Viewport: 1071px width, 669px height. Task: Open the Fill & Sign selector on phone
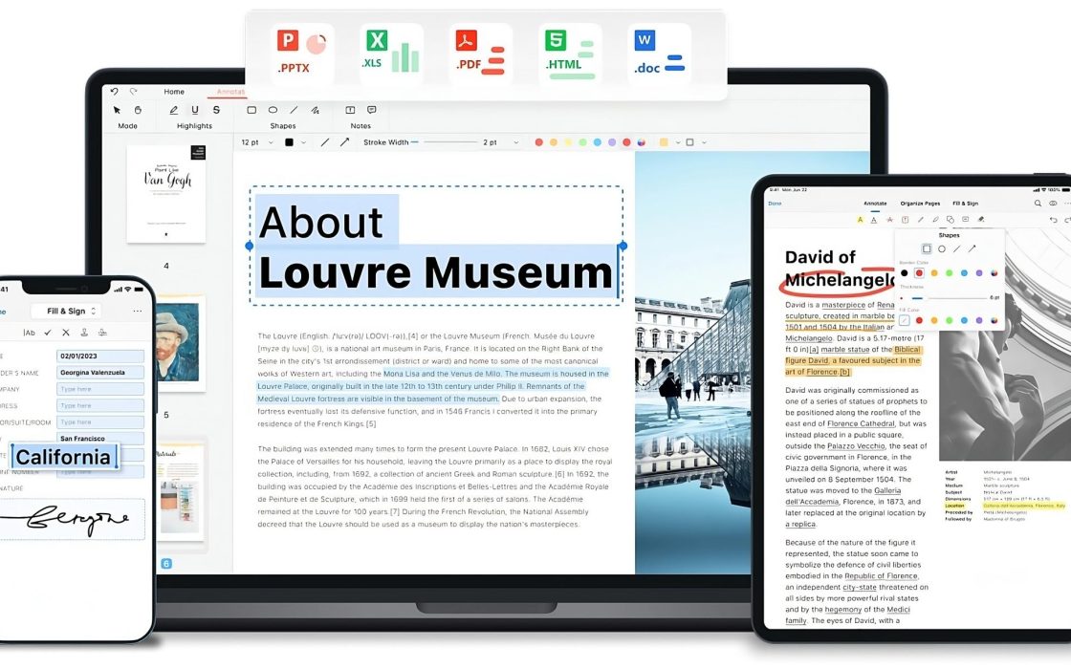click(66, 311)
